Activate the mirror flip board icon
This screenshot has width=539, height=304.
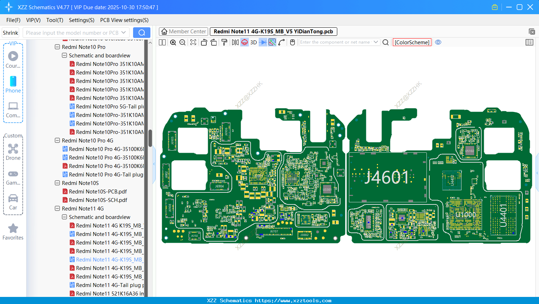click(x=235, y=42)
